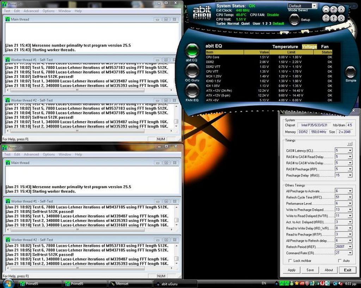Screen dimensions: 361x288
Task: Click Save in Memset
Action: (x=310, y=270)
